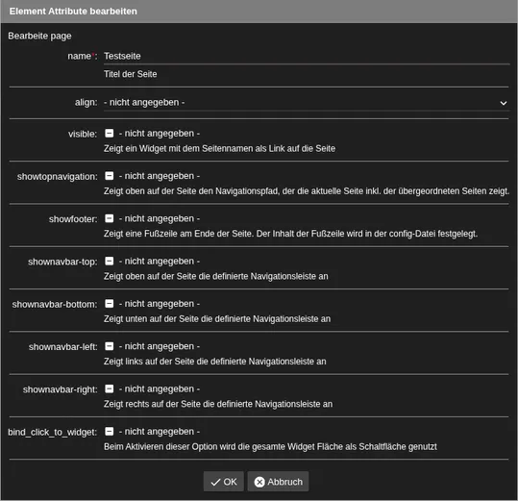
Task: Confirm the dialog with the OK button
Action: [224, 482]
